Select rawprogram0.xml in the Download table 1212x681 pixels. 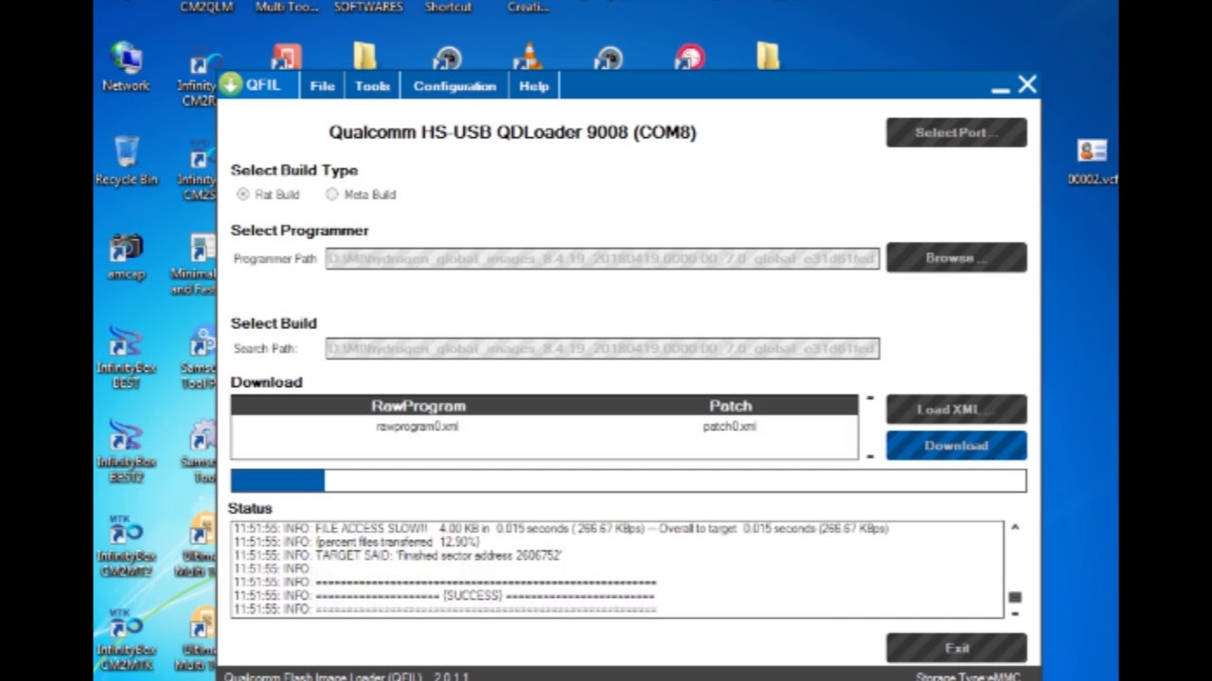418,427
